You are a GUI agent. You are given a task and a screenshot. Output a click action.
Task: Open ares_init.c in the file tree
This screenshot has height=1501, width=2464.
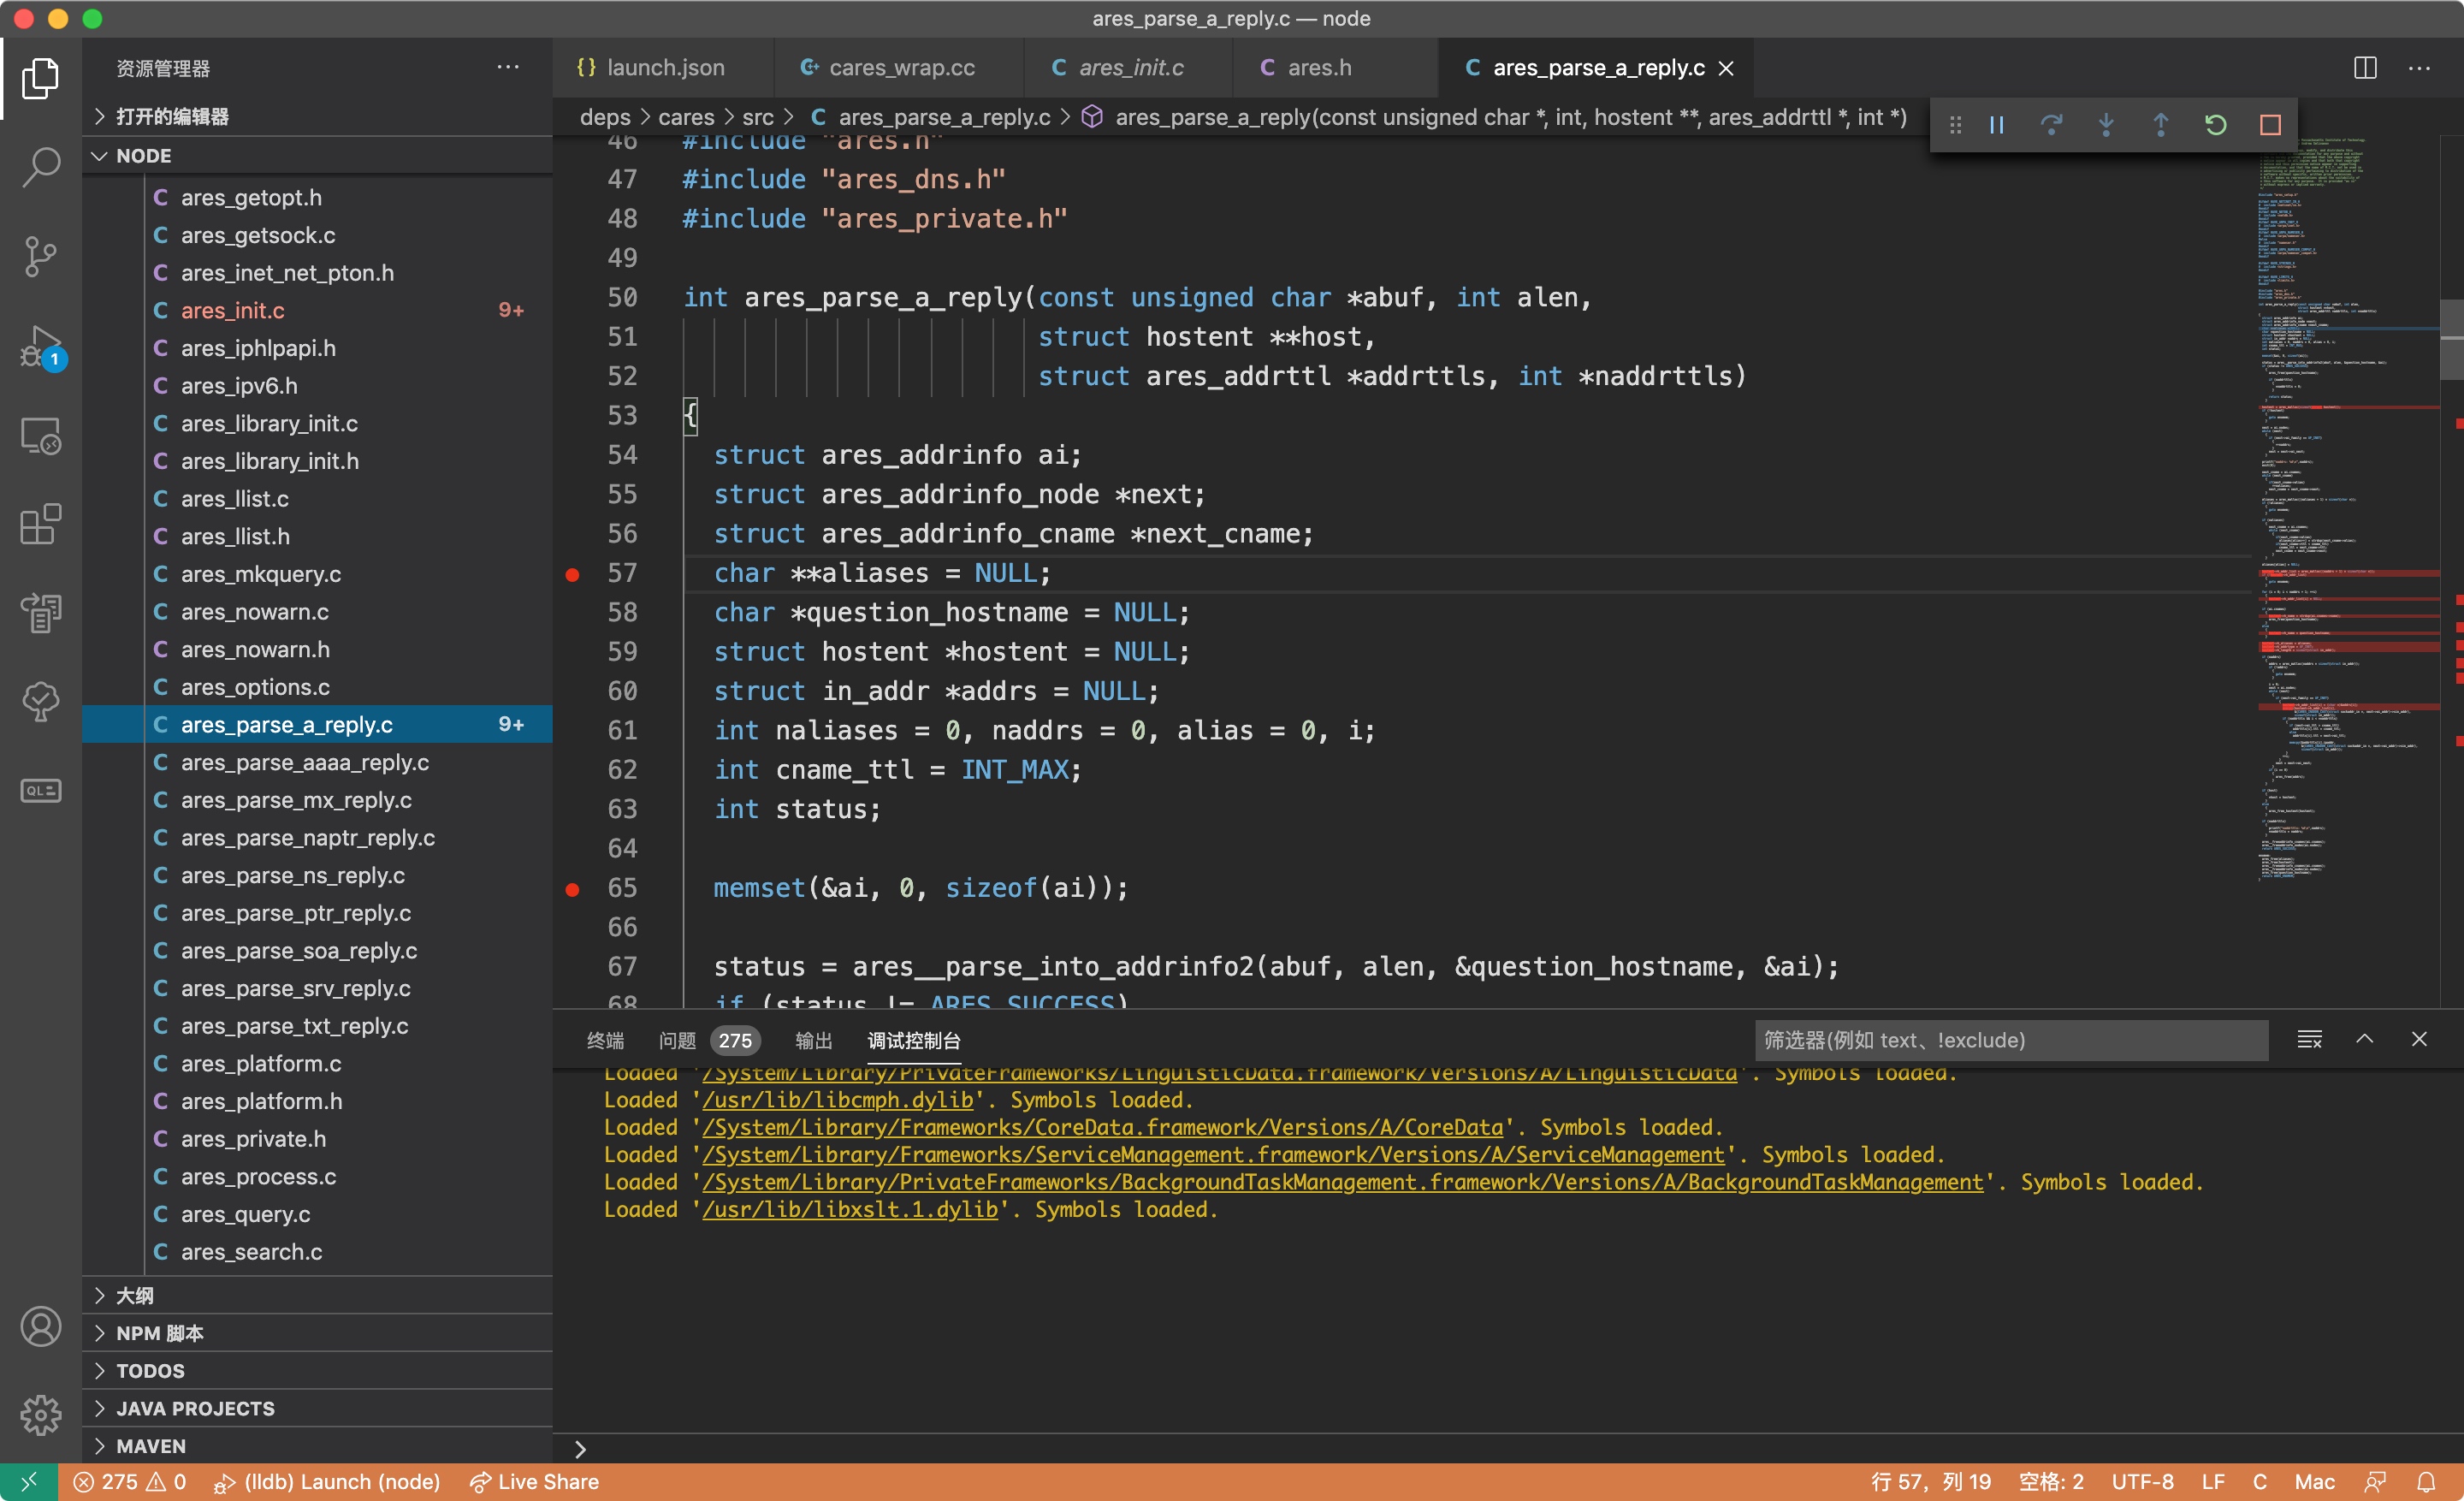coord(317,310)
